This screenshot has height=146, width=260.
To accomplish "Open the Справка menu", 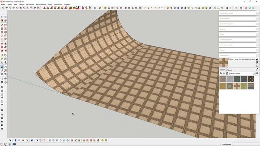I will (x=67, y=4).
